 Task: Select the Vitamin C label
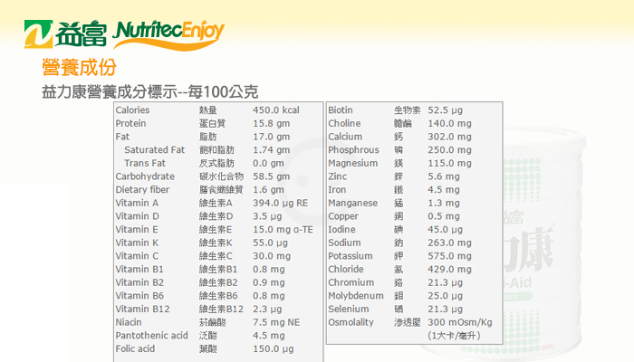(137, 256)
